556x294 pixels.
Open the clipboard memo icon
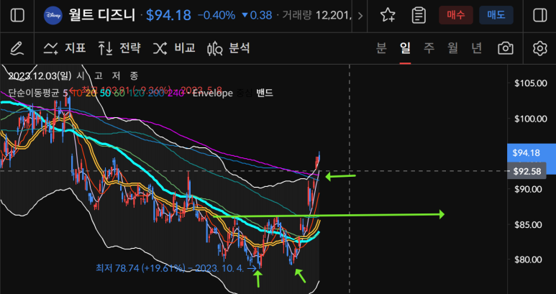click(x=419, y=15)
